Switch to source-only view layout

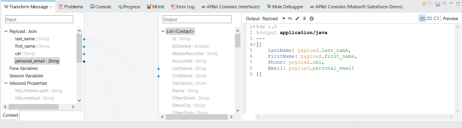(436, 18)
